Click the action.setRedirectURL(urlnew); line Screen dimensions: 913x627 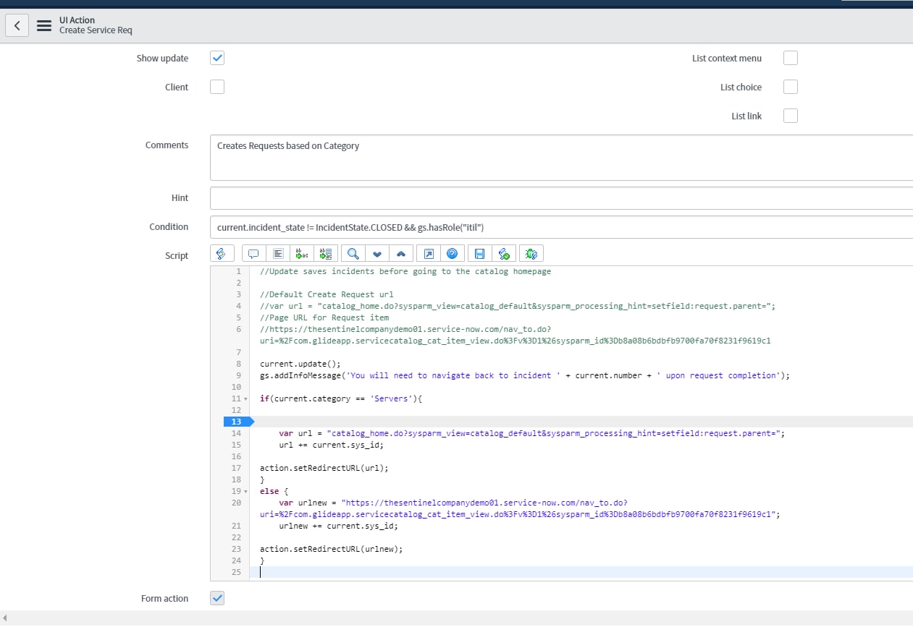(331, 549)
